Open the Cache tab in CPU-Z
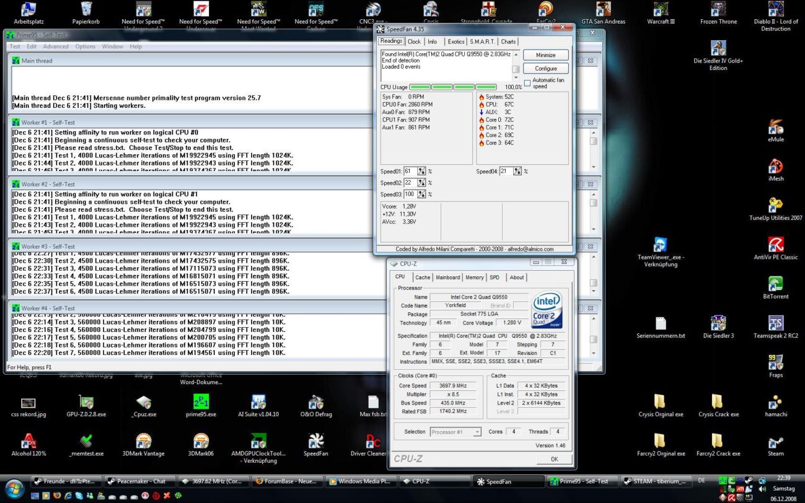Screen dimensions: 805x503 pos(423,278)
